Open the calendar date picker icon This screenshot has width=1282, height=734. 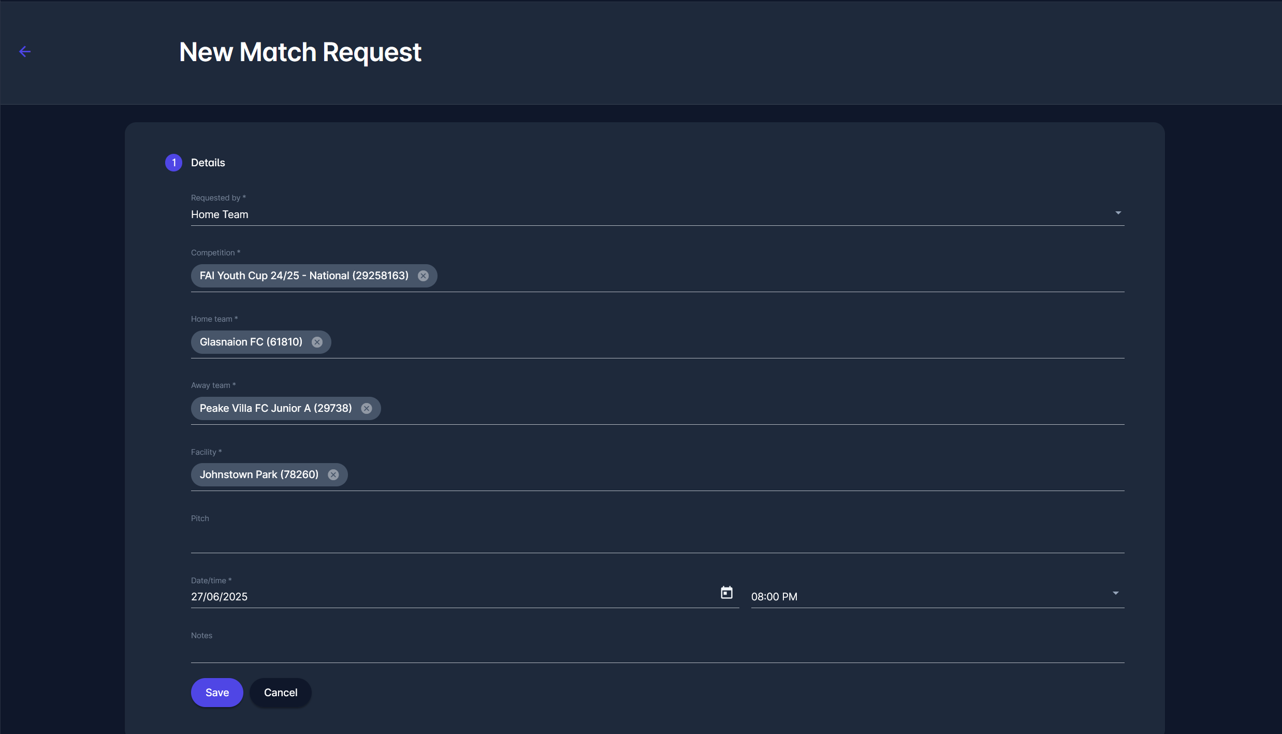click(x=726, y=592)
